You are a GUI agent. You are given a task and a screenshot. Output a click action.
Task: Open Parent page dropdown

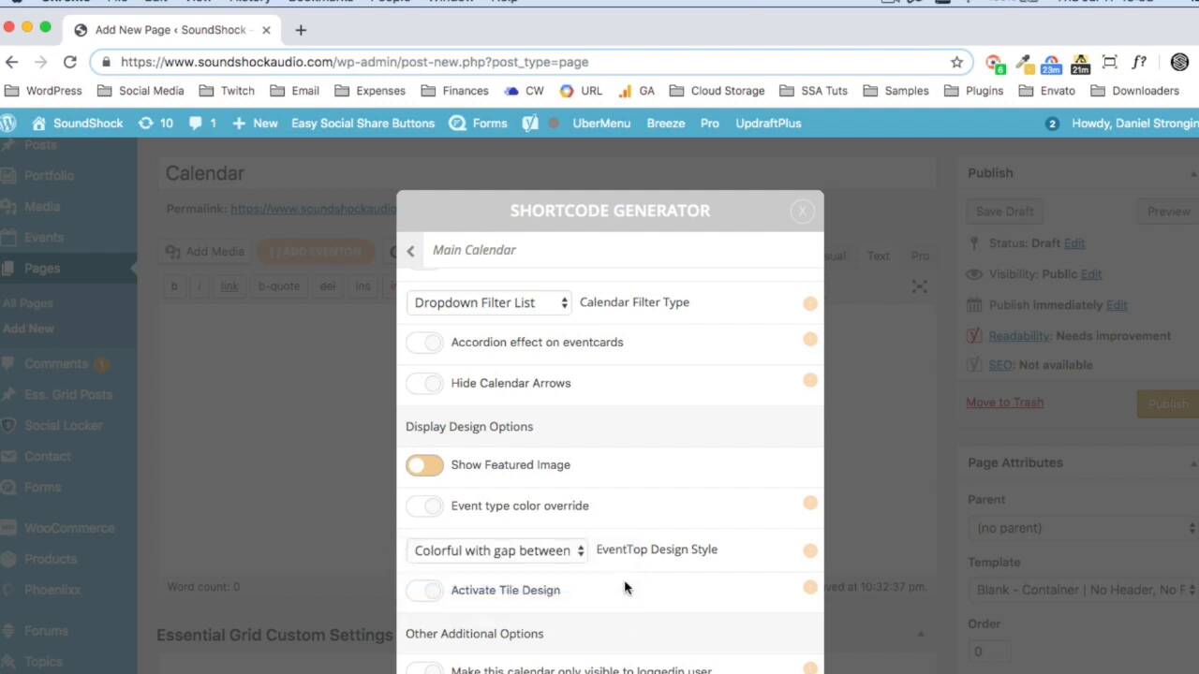(x=1084, y=528)
